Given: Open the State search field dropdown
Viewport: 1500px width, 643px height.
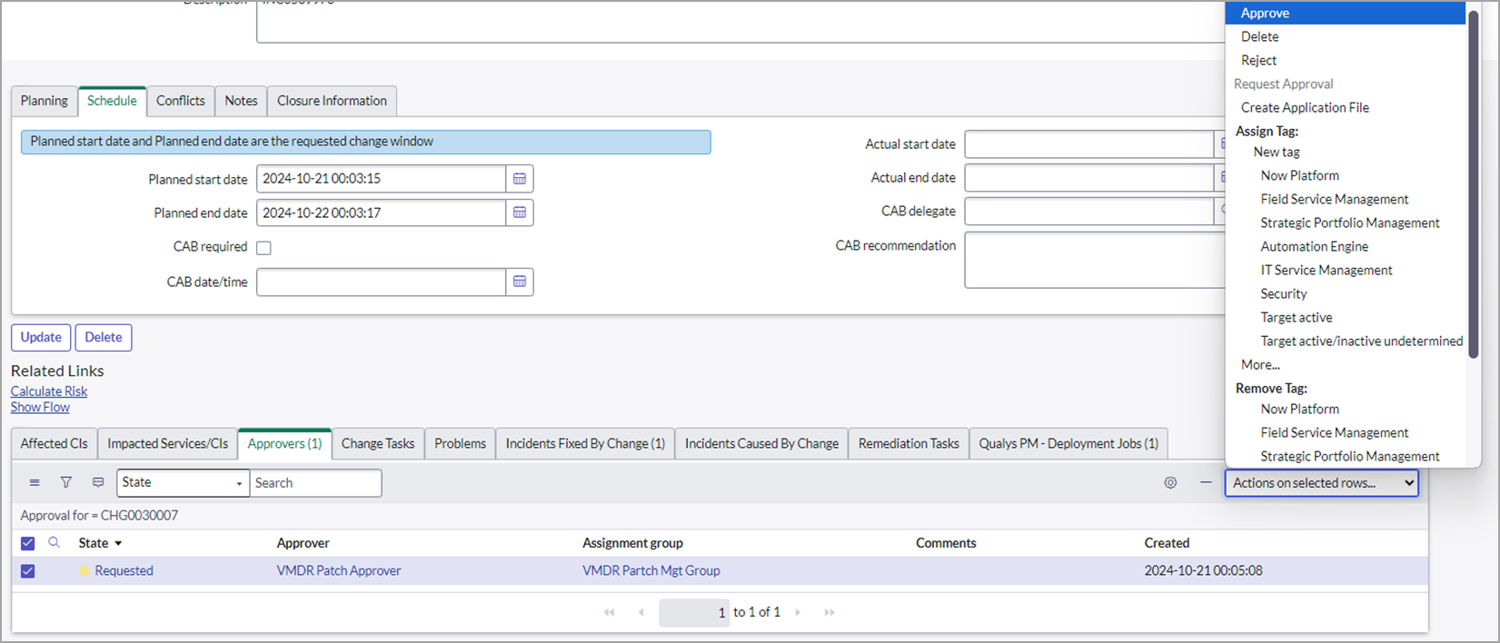Looking at the screenshot, I should [x=182, y=483].
